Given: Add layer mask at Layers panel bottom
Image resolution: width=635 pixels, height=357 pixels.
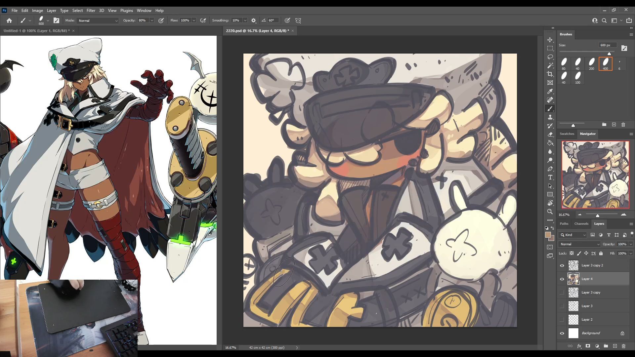Looking at the screenshot, I should (588, 346).
